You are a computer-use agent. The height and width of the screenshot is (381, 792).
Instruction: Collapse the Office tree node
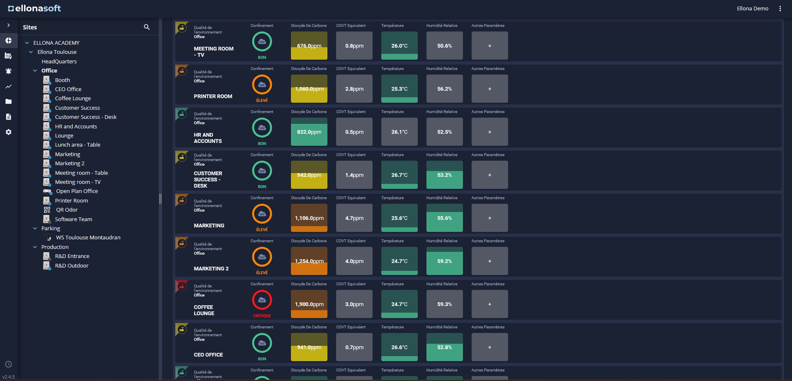click(x=35, y=70)
